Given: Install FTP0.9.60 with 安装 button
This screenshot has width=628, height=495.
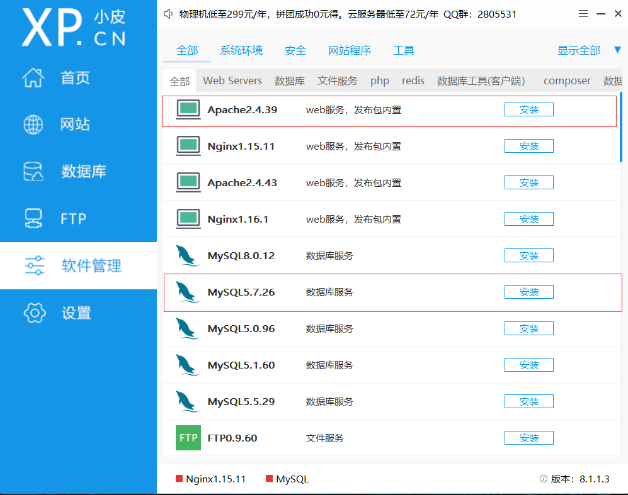Looking at the screenshot, I should coord(528,438).
